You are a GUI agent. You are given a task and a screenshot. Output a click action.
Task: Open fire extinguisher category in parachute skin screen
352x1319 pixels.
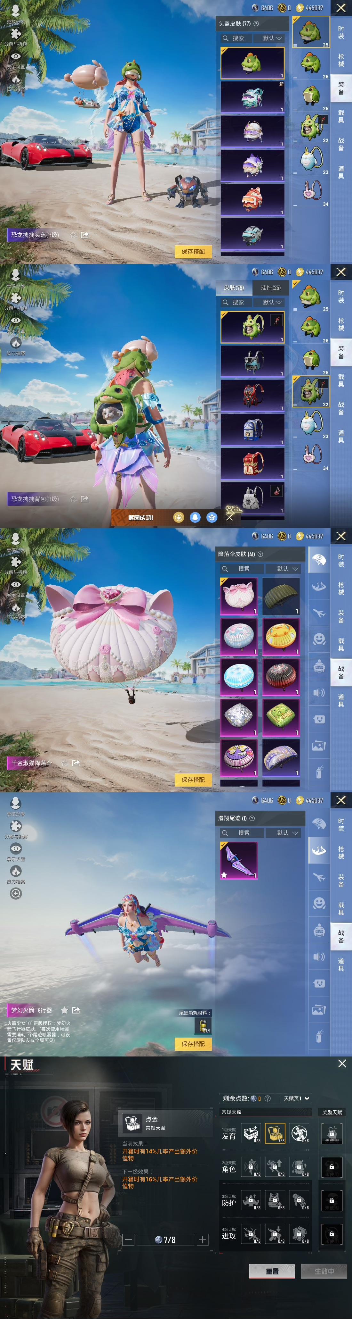[x=319, y=772]
